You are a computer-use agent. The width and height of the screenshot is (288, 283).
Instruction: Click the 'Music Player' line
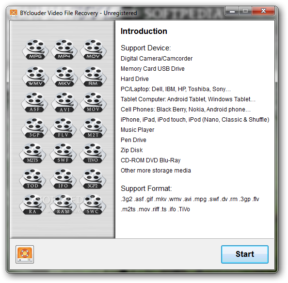[x=137, y=130]
